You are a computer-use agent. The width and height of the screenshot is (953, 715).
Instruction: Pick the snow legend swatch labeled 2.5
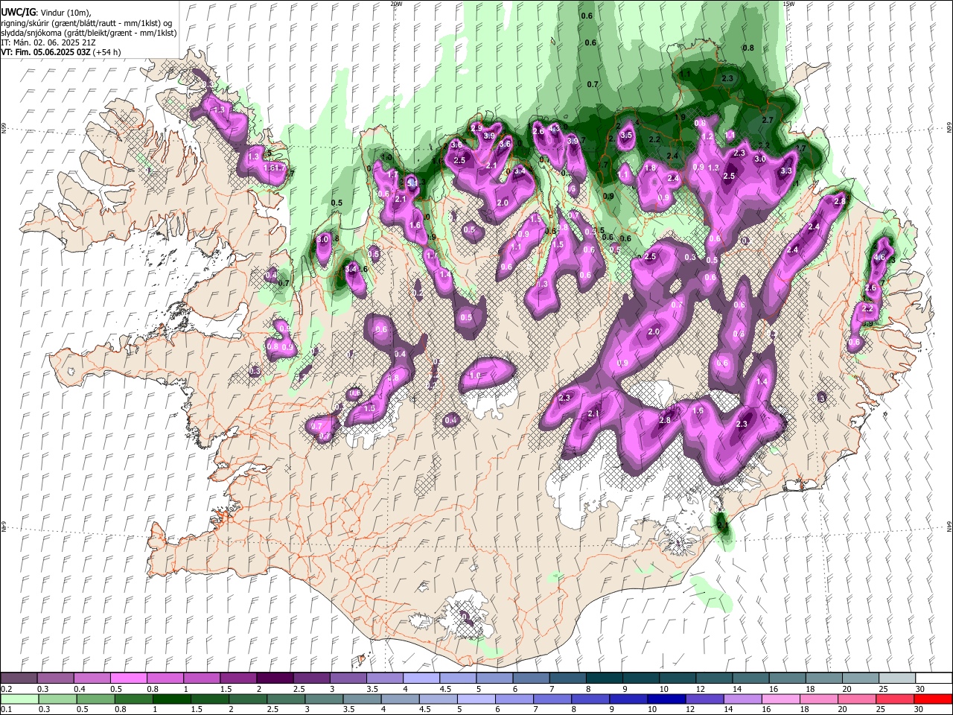tap(310, 678)
